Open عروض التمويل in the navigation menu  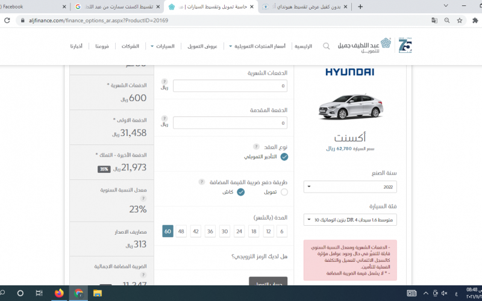(x=202, y=46)
